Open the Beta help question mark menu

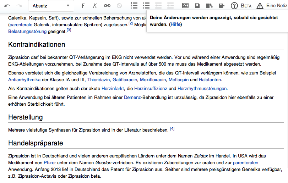coord(241,6)
